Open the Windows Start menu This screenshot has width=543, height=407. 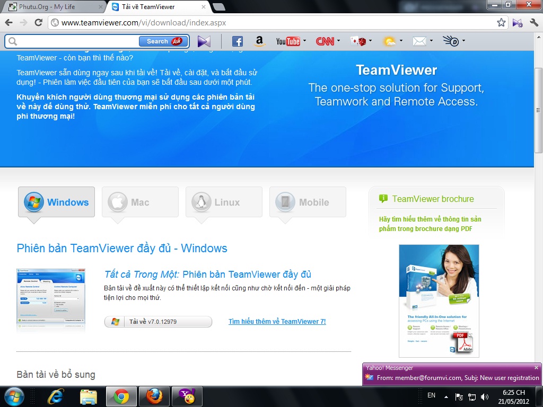click(x=14, y=396)
